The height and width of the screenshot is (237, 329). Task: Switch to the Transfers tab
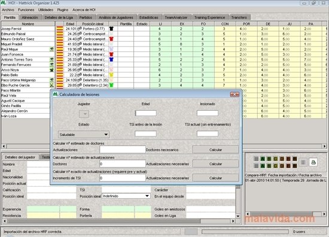coord(239,17)
